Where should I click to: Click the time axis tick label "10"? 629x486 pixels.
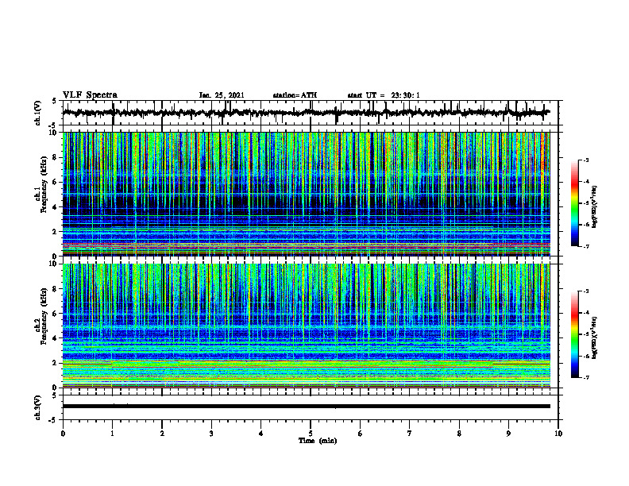[558, 434]
